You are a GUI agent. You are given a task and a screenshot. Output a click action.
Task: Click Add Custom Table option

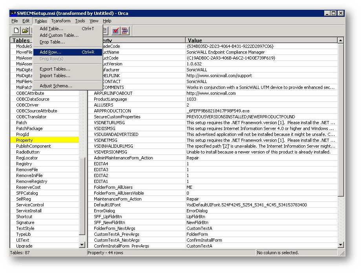click(x=59, y=35)
